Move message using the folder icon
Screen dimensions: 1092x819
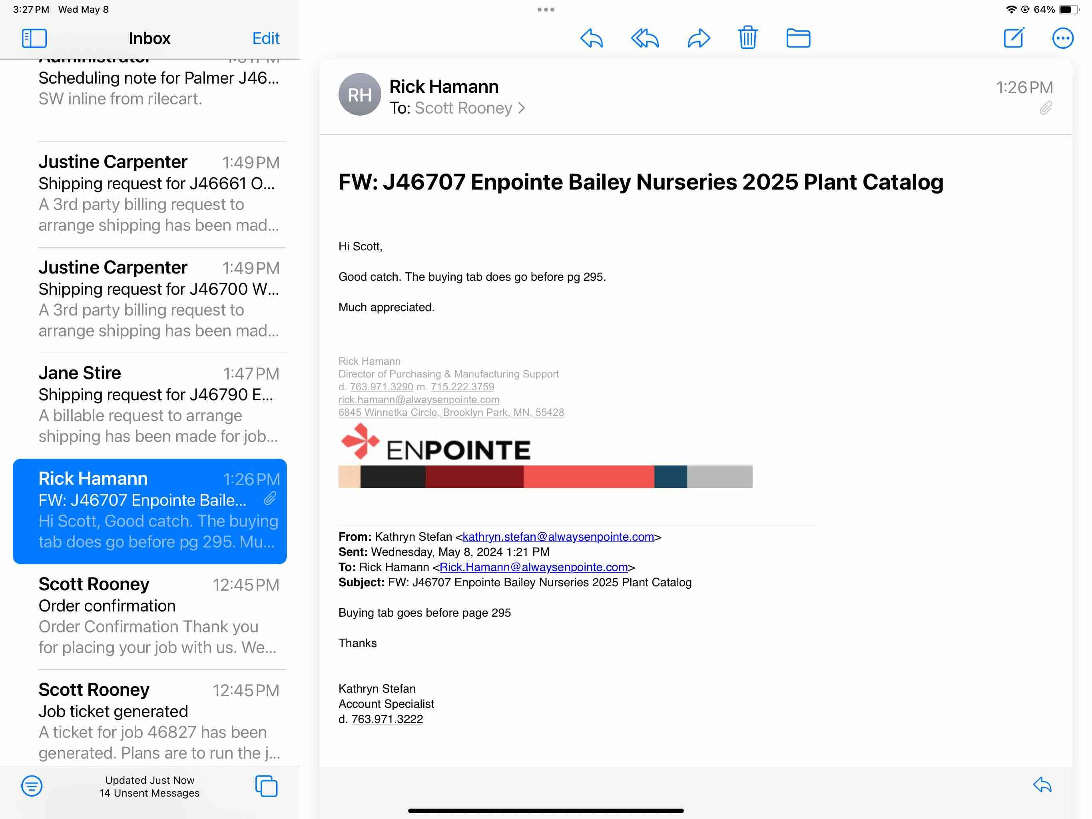(798, 38)
